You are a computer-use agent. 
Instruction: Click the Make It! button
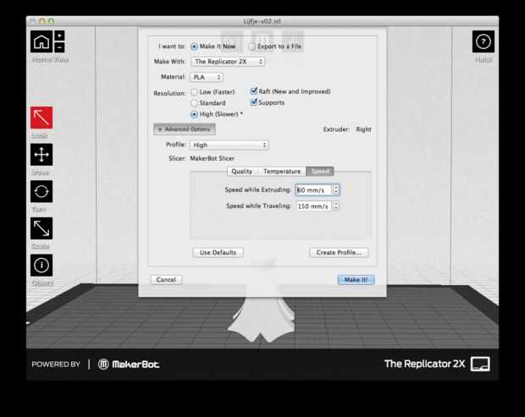pos(356,280)
